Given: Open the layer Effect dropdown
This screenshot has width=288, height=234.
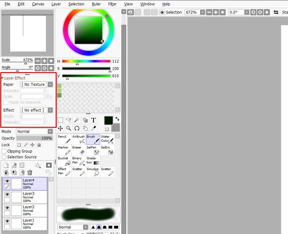Looking at the screenshot, I should tap(36, 110).
